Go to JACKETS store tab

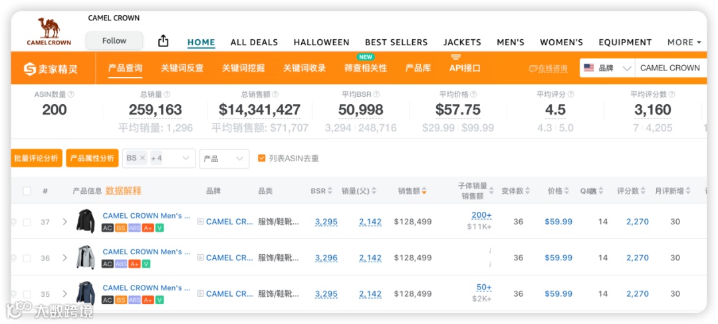[462, 42]
